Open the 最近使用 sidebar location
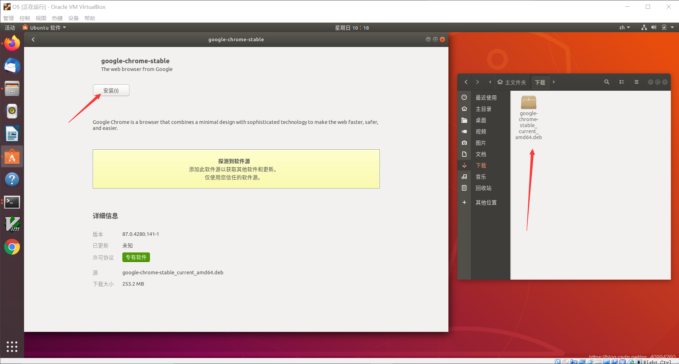The image size is (679, 364). click(484, 97)
